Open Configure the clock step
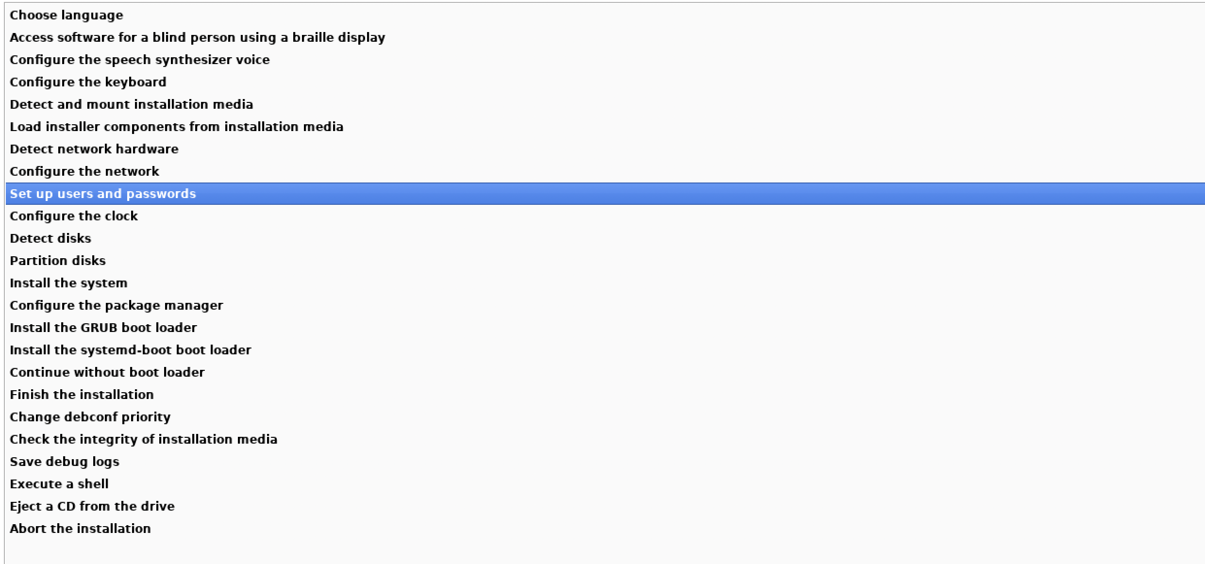 tap(73, 216)
